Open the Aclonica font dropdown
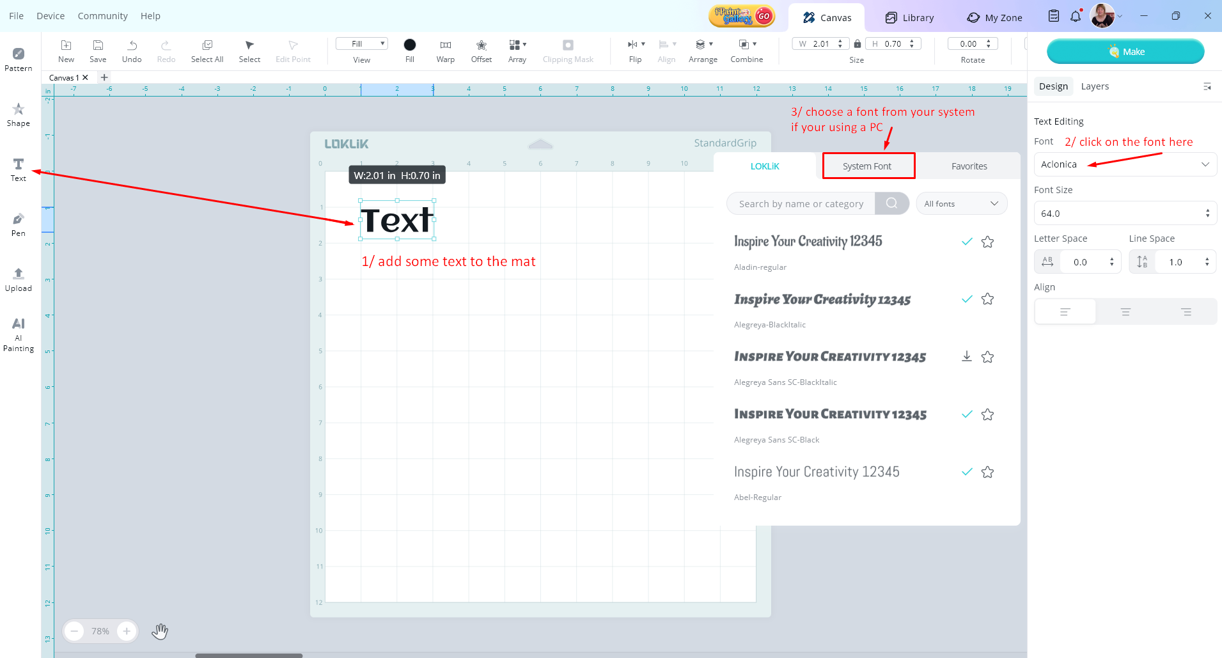The image size is (1222, 658). click(1125, 164)
